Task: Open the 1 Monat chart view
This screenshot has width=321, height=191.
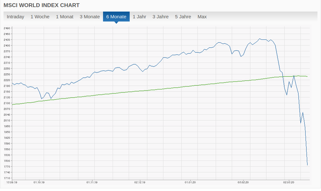Action: (x=65, y=17)
